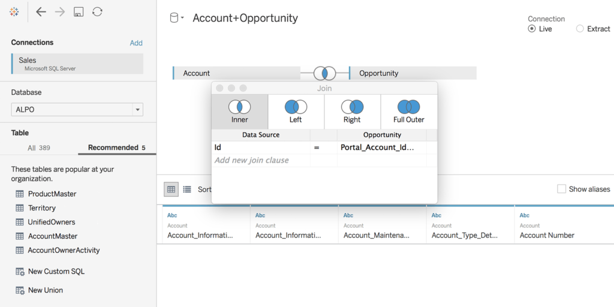Click the Database label
Screen dimensions: 614x307
pos(26,92)
